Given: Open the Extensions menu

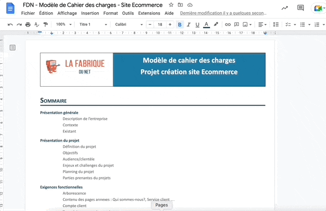Looking at the screenshot, I should coord(149,13).
